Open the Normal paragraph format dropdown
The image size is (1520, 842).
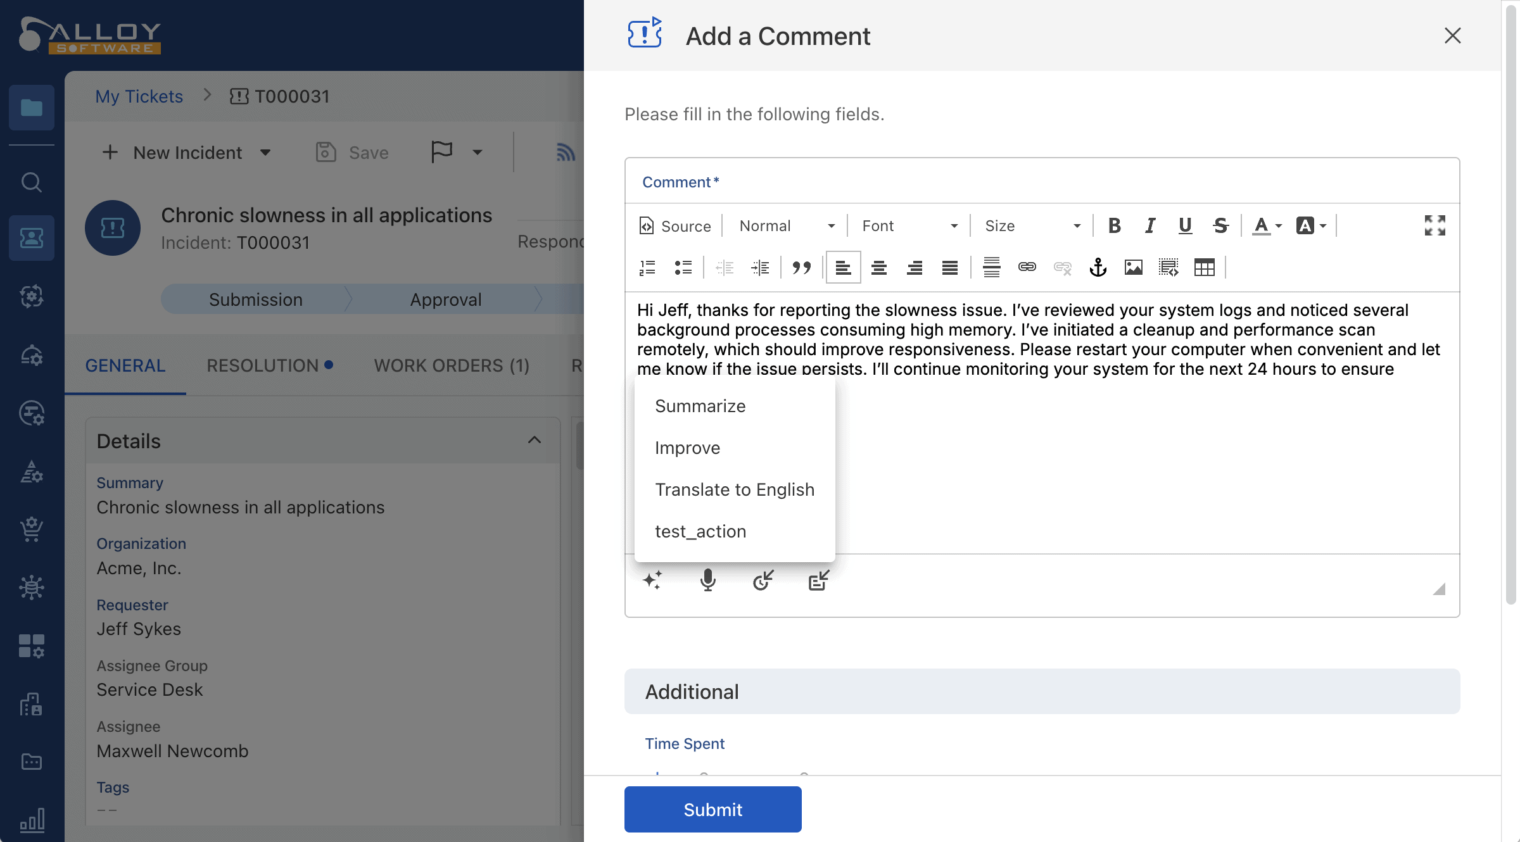click(x=786, y=226)
